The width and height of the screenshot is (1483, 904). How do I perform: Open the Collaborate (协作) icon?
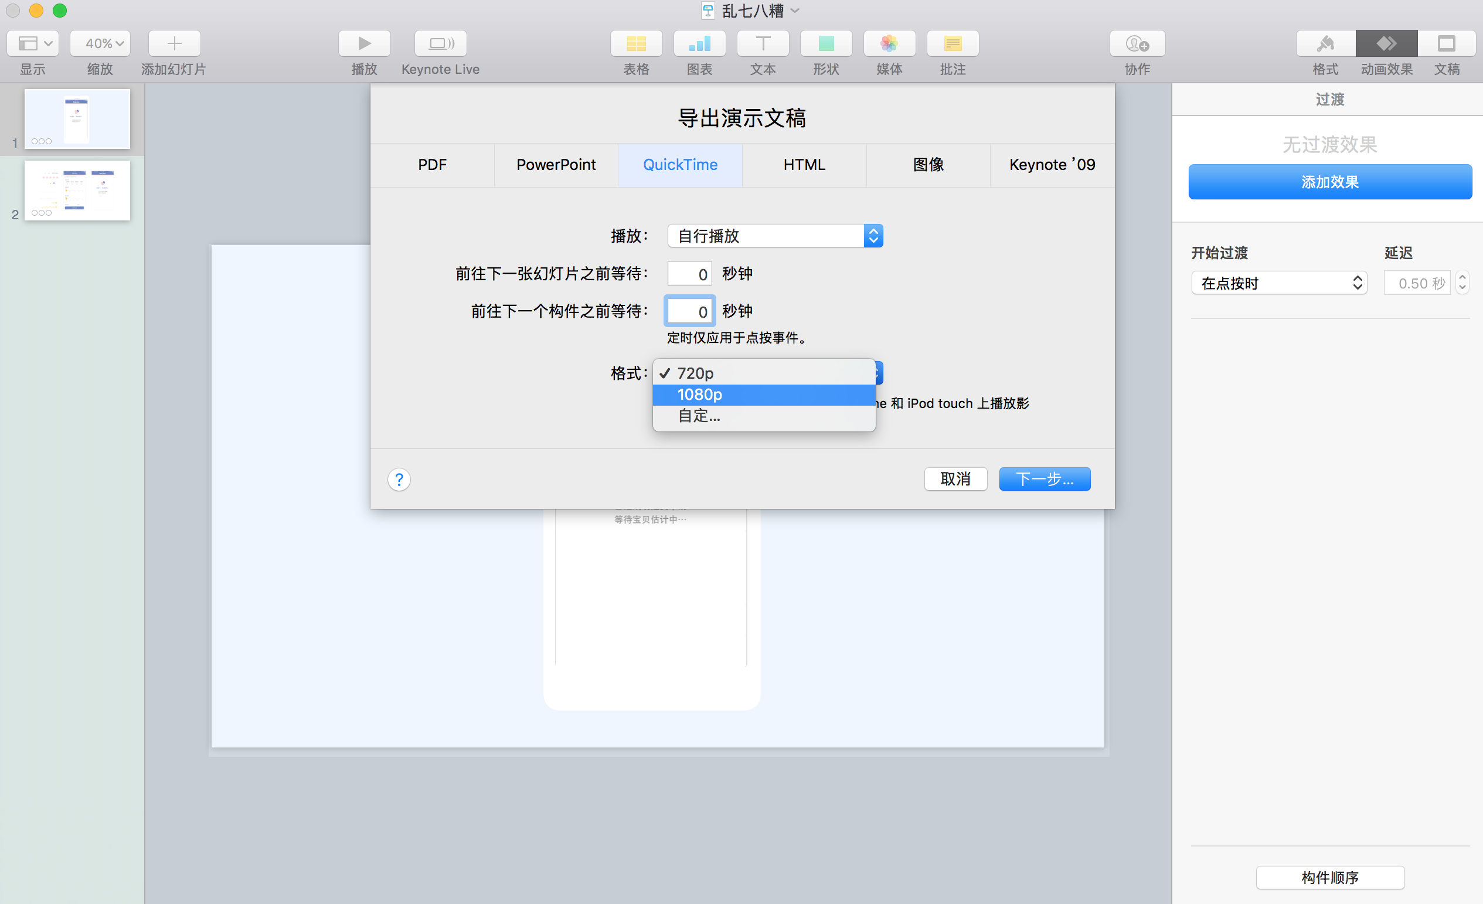click(x=1138, y=43)
